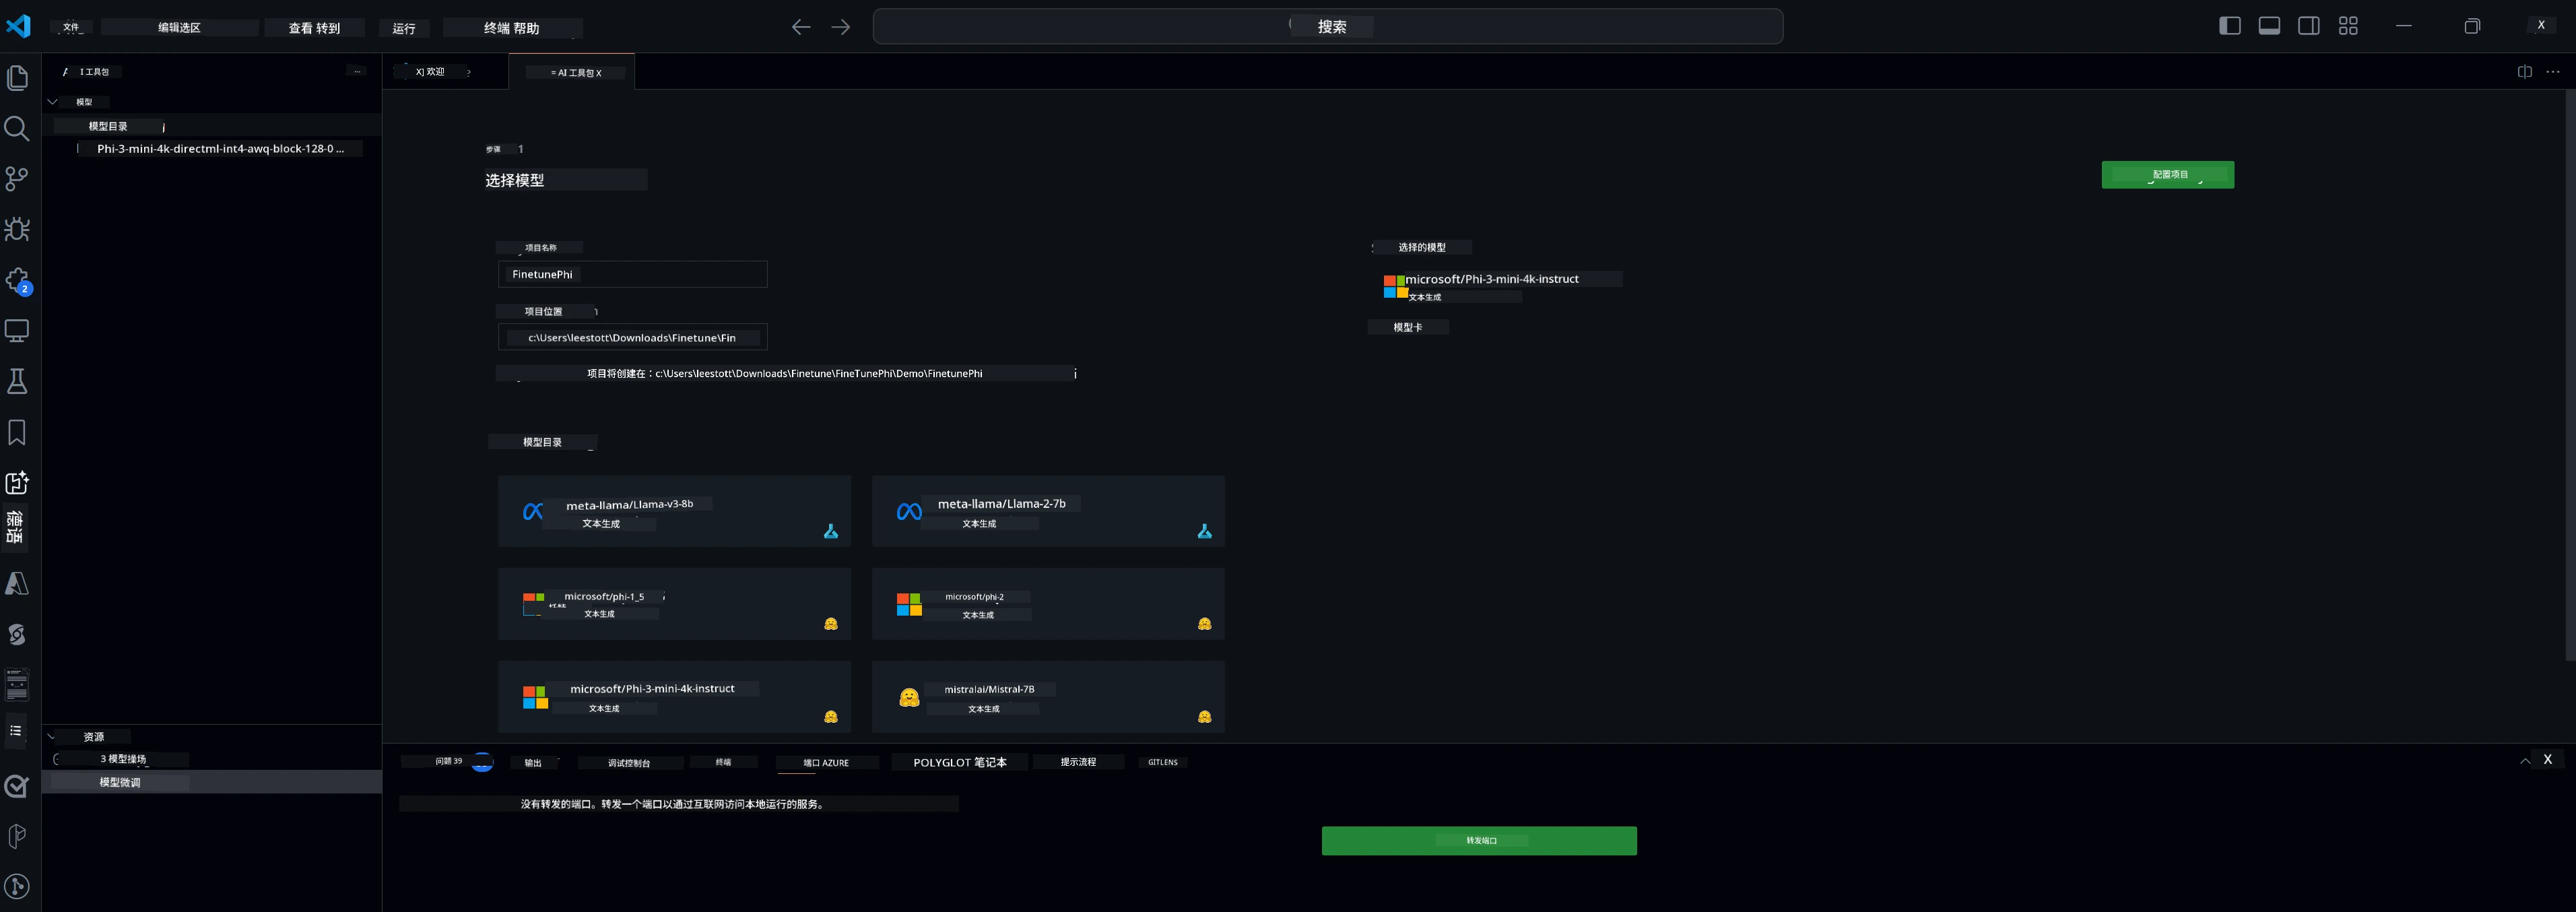Image resolution: width=2576 pixels, height=912 pixels.
Task: Open editor more actions ellipsis
Action: (2552, 72)
